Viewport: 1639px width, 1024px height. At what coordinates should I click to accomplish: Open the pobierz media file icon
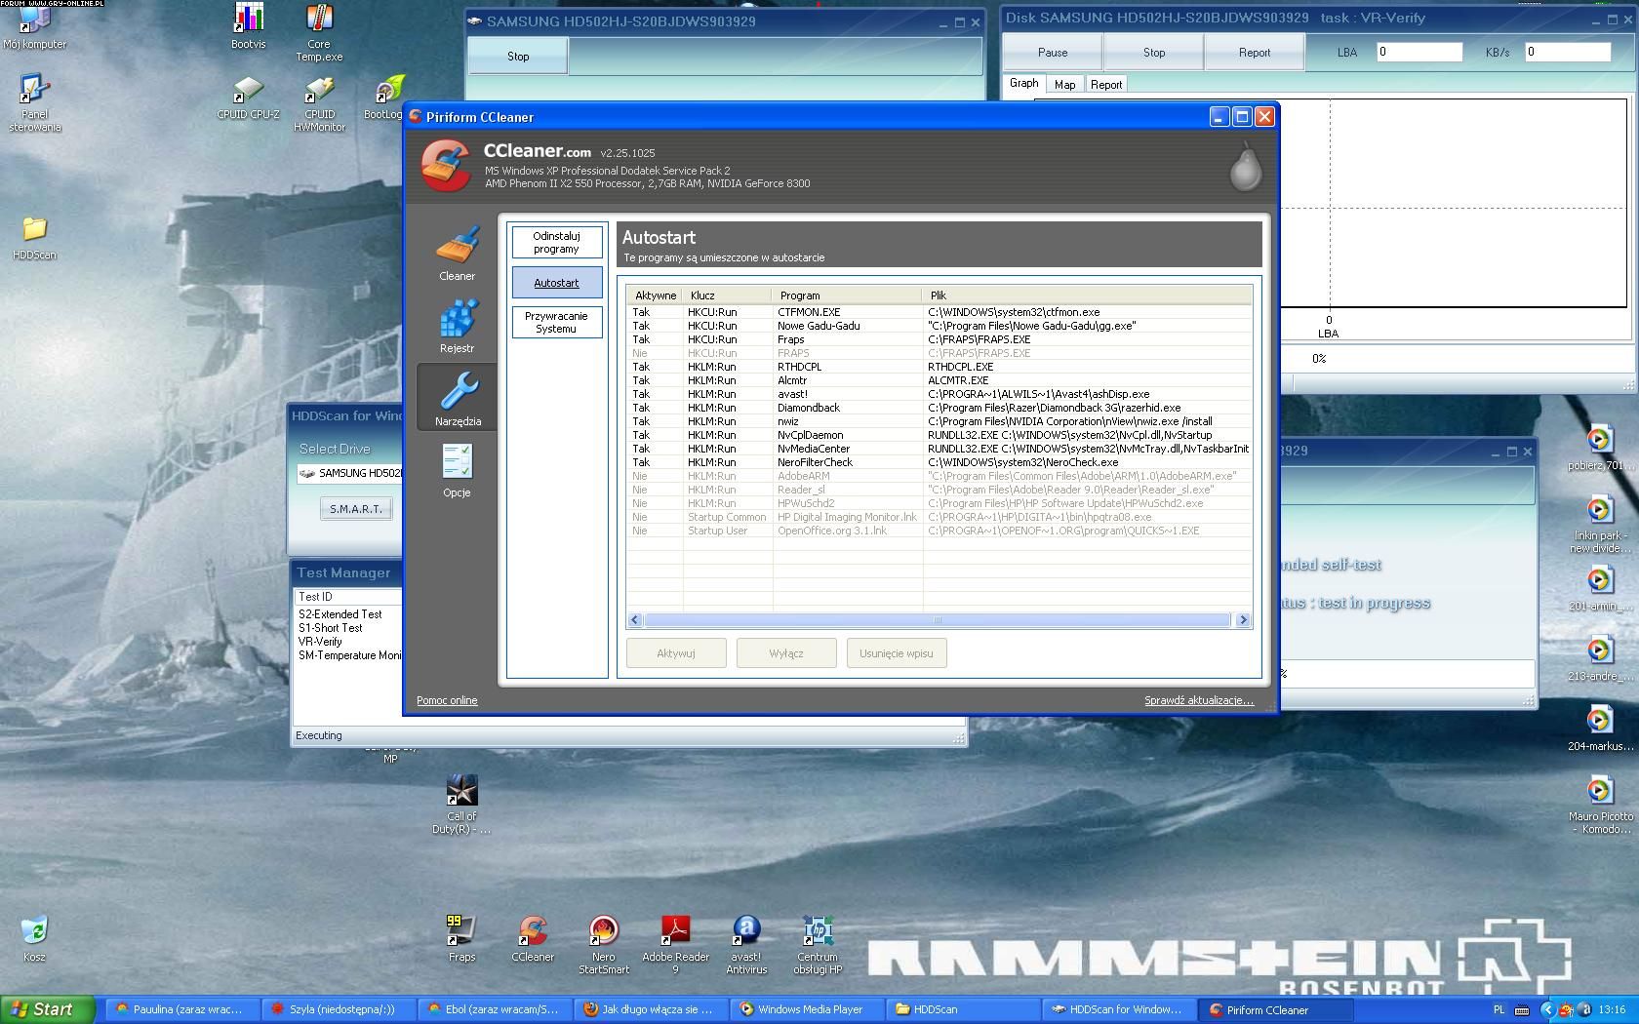pyautogui.click(x=1599, y=449)
